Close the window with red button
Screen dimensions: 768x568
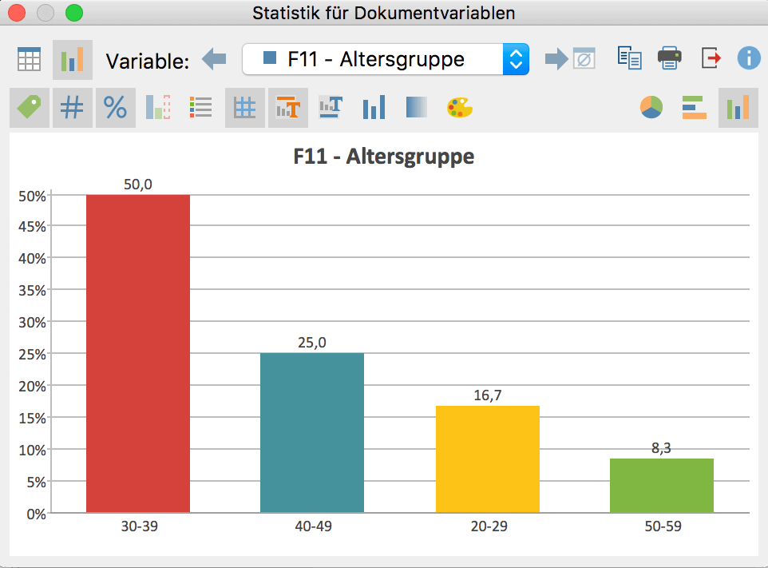click(x=17, y=13)
